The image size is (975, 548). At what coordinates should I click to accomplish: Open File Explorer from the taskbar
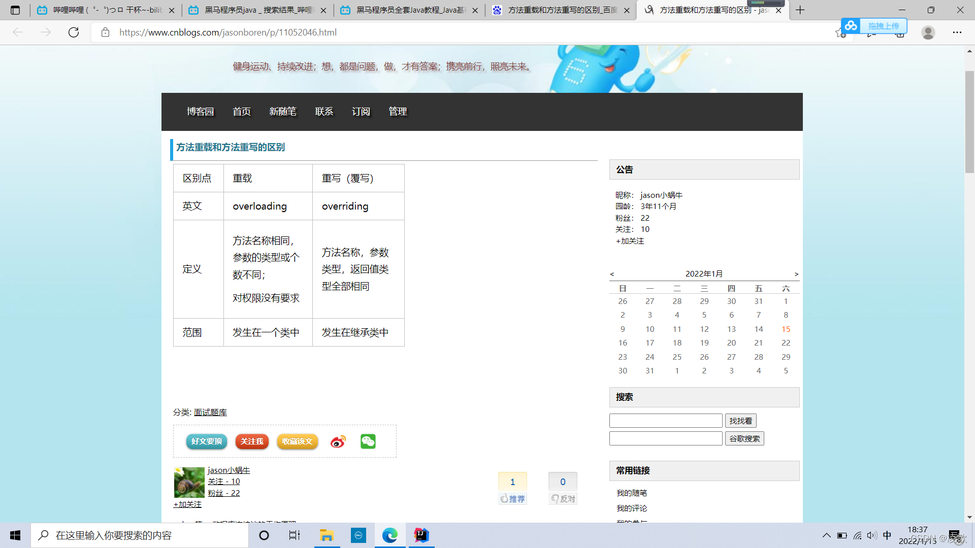pyautogui.click(x=326, y=535)
